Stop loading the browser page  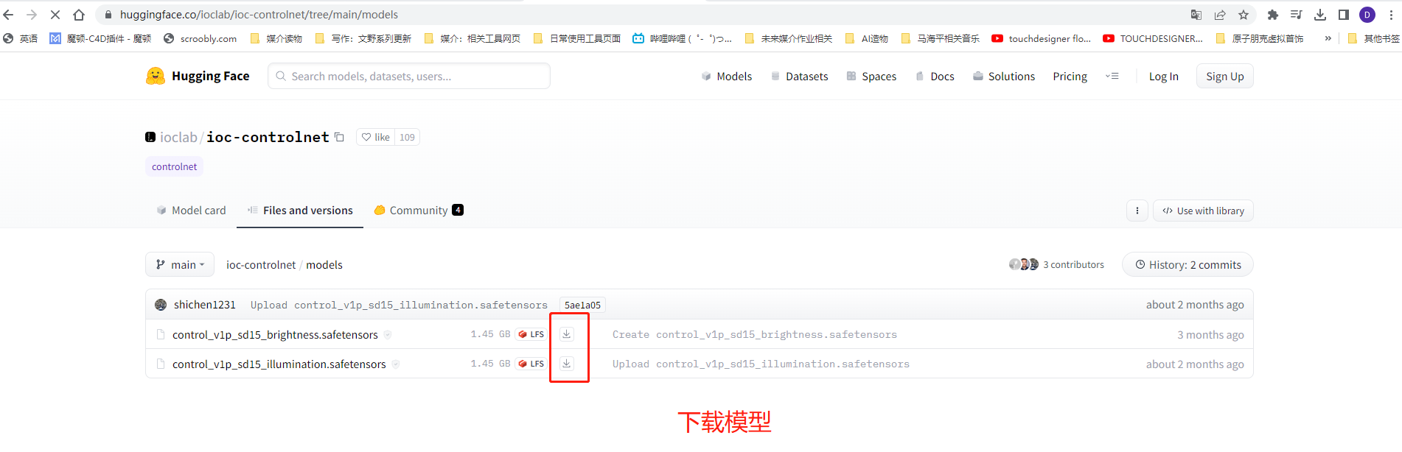(55, 15)
